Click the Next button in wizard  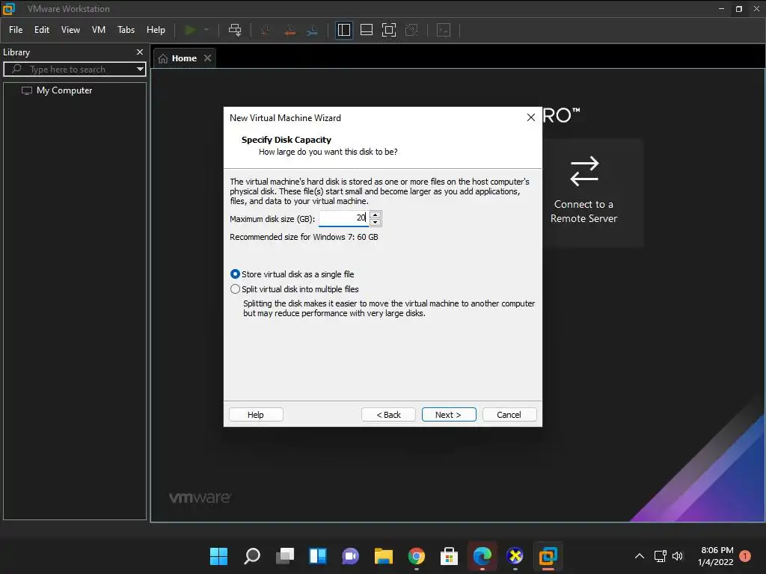(x=449, y=414)
